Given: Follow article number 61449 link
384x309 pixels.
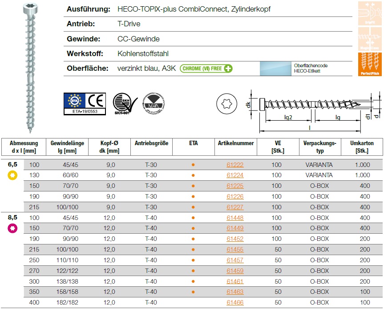Looking at the screenshot, I should coord(235,228).
